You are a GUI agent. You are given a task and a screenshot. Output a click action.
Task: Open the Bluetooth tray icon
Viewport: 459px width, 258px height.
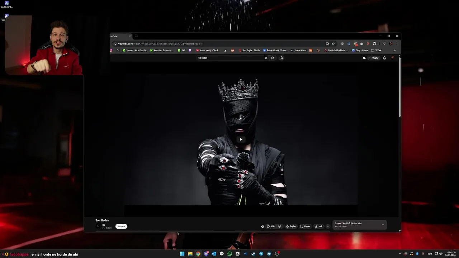(417, 254)
